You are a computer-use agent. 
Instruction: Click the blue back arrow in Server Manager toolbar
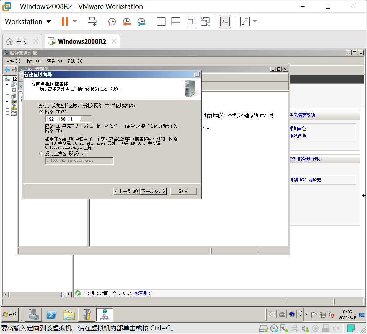(x=7, y=70)
